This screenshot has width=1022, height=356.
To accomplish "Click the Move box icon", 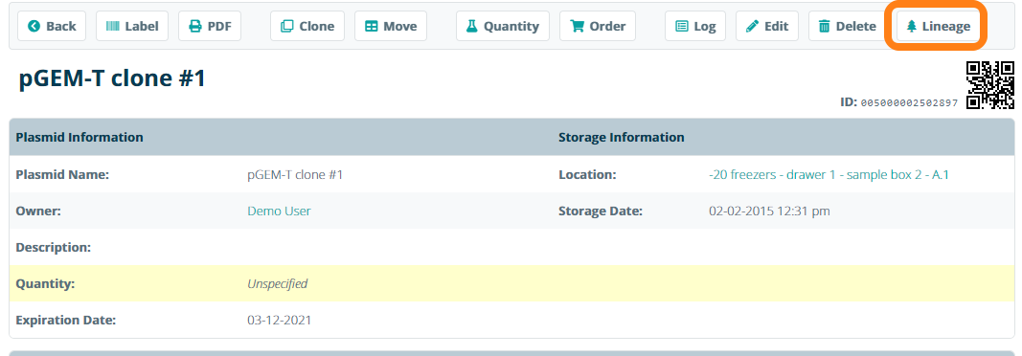I will tap(372, 26).
